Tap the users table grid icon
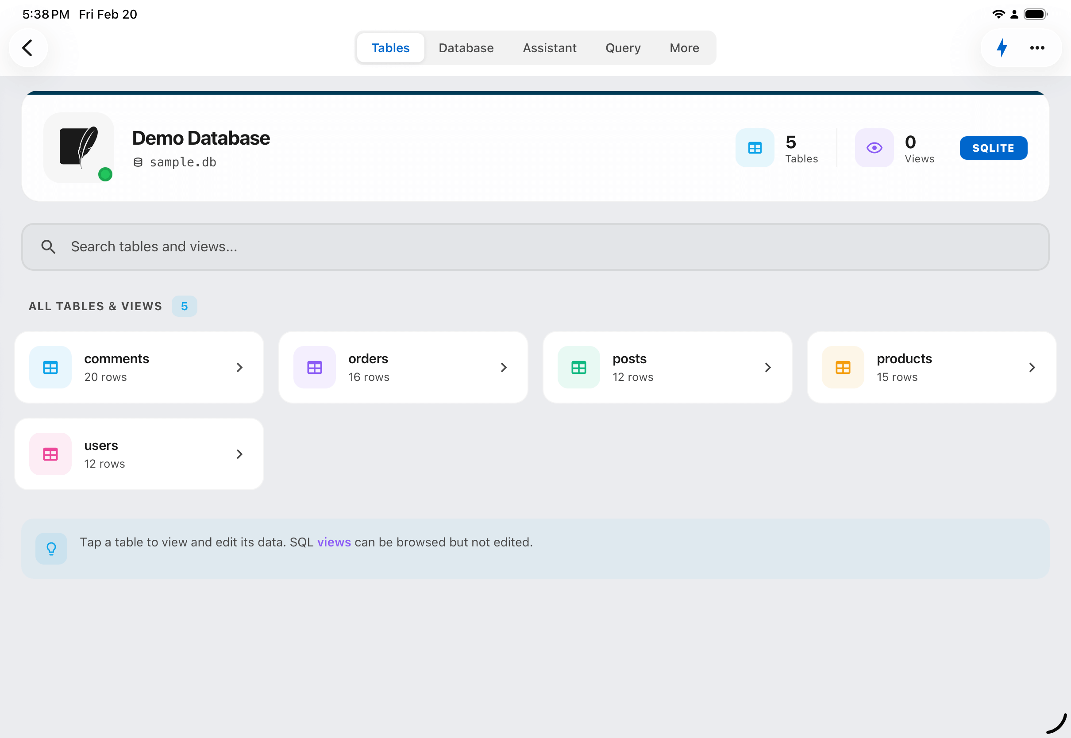1071x738 pixels. (x=50, y=454)
